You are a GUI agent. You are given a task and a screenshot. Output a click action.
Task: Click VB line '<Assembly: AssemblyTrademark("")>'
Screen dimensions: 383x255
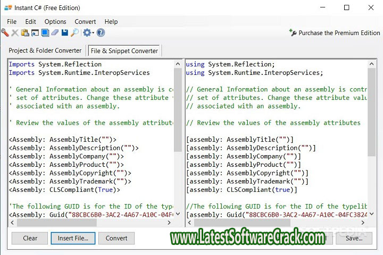point(70,181)
